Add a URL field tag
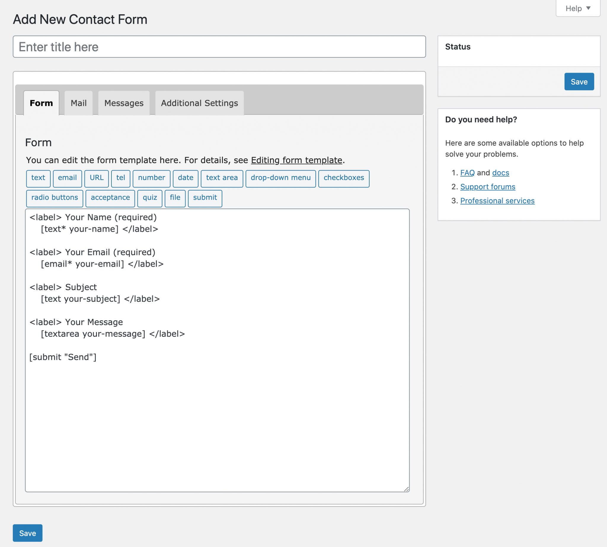The height and width of the screenshot is (547, 607). [96, 178]
